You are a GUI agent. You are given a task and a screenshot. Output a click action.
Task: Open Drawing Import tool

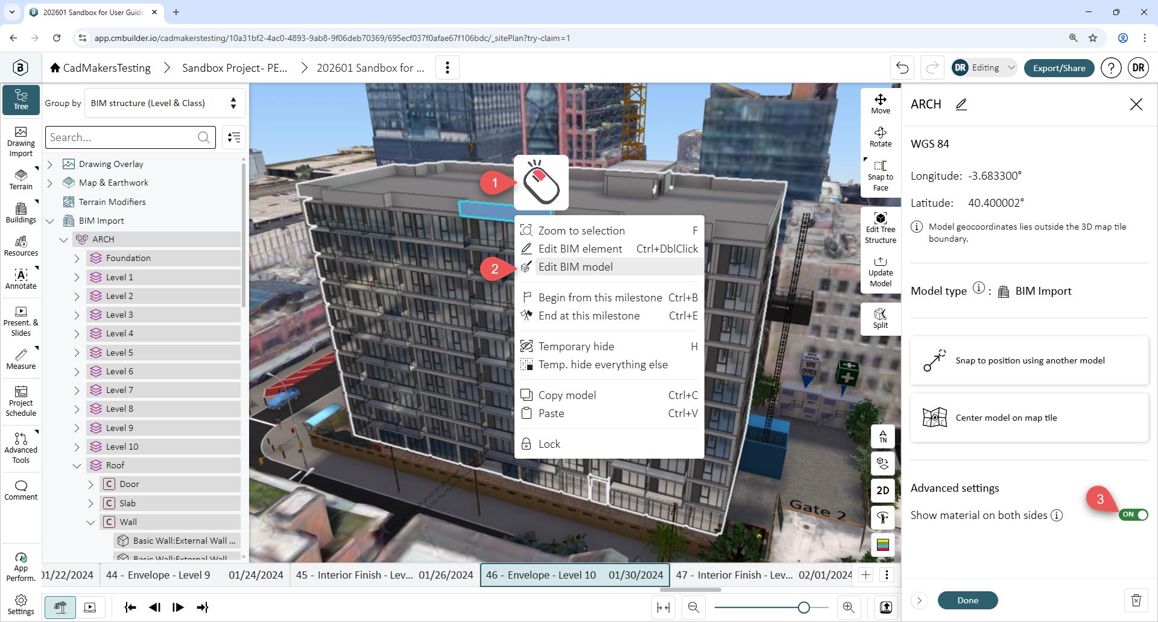21,142
